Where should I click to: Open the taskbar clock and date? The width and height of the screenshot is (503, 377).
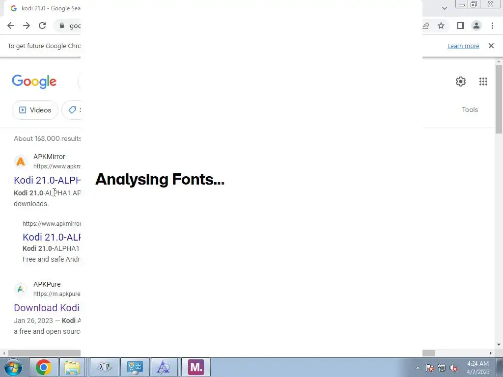click(478, 368)
